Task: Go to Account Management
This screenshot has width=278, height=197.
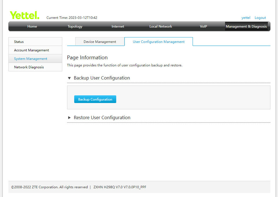Action: coord(31,50)
